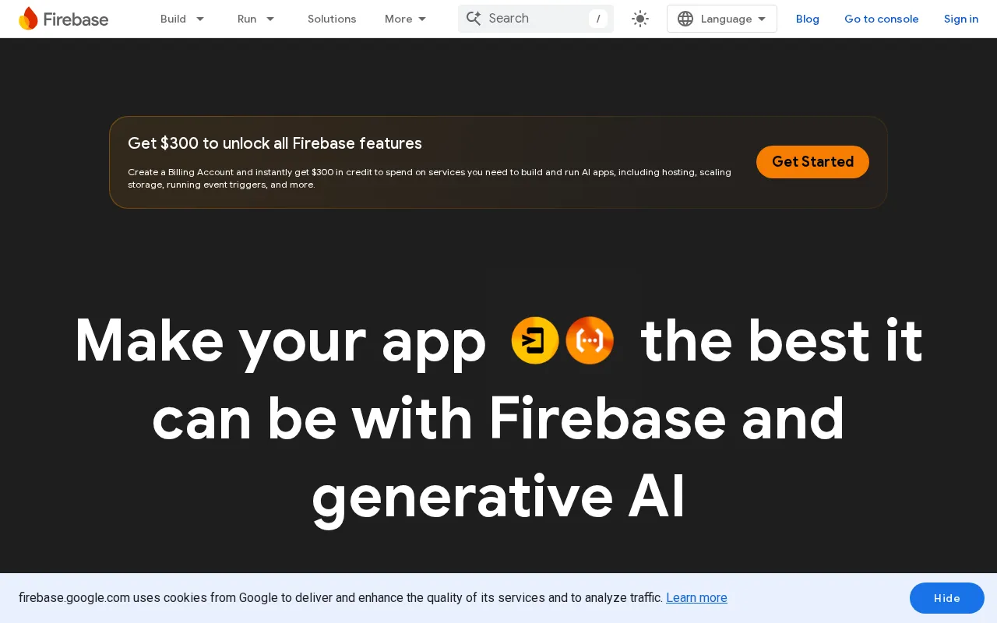This screenshot has width=997, height=623.
Task: Open the Learn more cookie link
Action: click(696, 598)
